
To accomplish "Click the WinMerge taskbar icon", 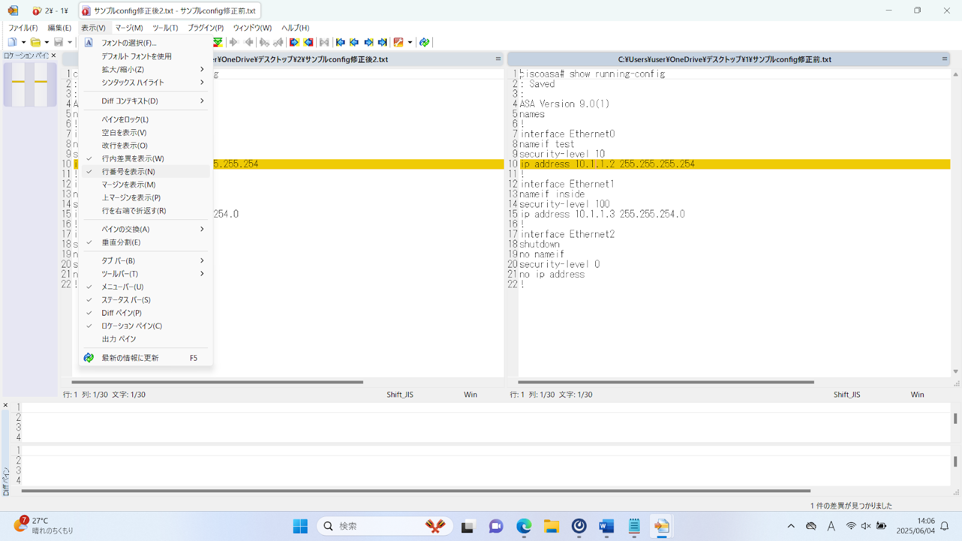I will 662,527.
